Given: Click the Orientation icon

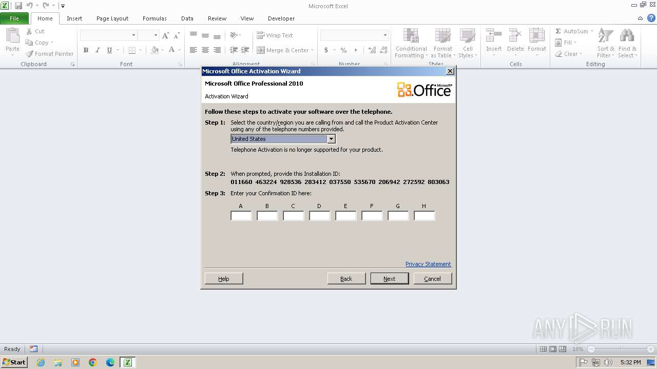Looking at the screenshot, I should coord(234,35).
